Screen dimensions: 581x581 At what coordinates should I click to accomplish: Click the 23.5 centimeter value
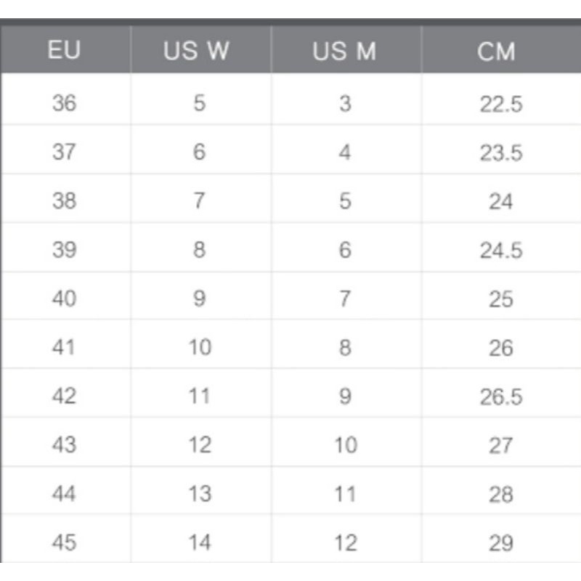[x=501, y=153]
